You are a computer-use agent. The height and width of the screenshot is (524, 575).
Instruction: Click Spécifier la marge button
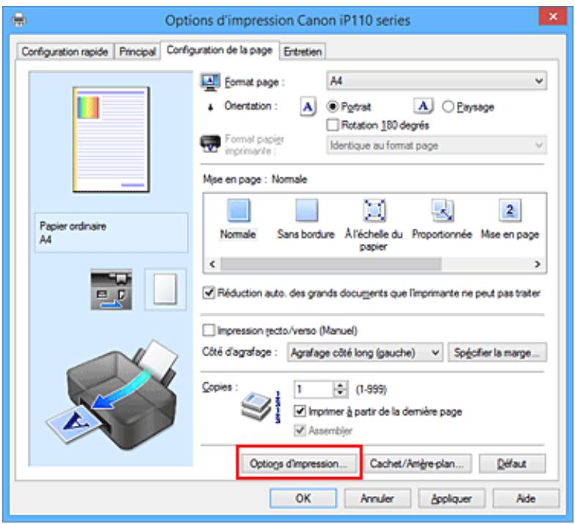pyautogui.click(x=497, y=353)
